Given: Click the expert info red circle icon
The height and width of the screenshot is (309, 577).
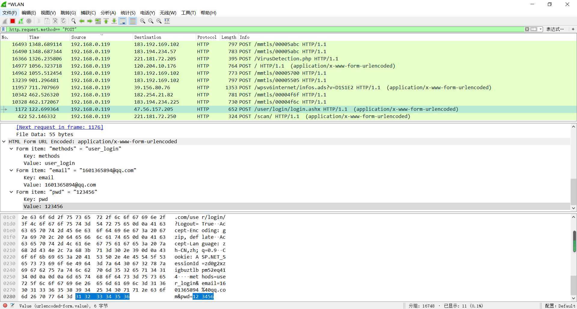Looking at the screenshot, I should click(5, 305).
